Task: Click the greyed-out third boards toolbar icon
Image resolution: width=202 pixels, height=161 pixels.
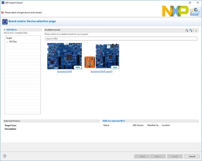Action: pos(196,31)
